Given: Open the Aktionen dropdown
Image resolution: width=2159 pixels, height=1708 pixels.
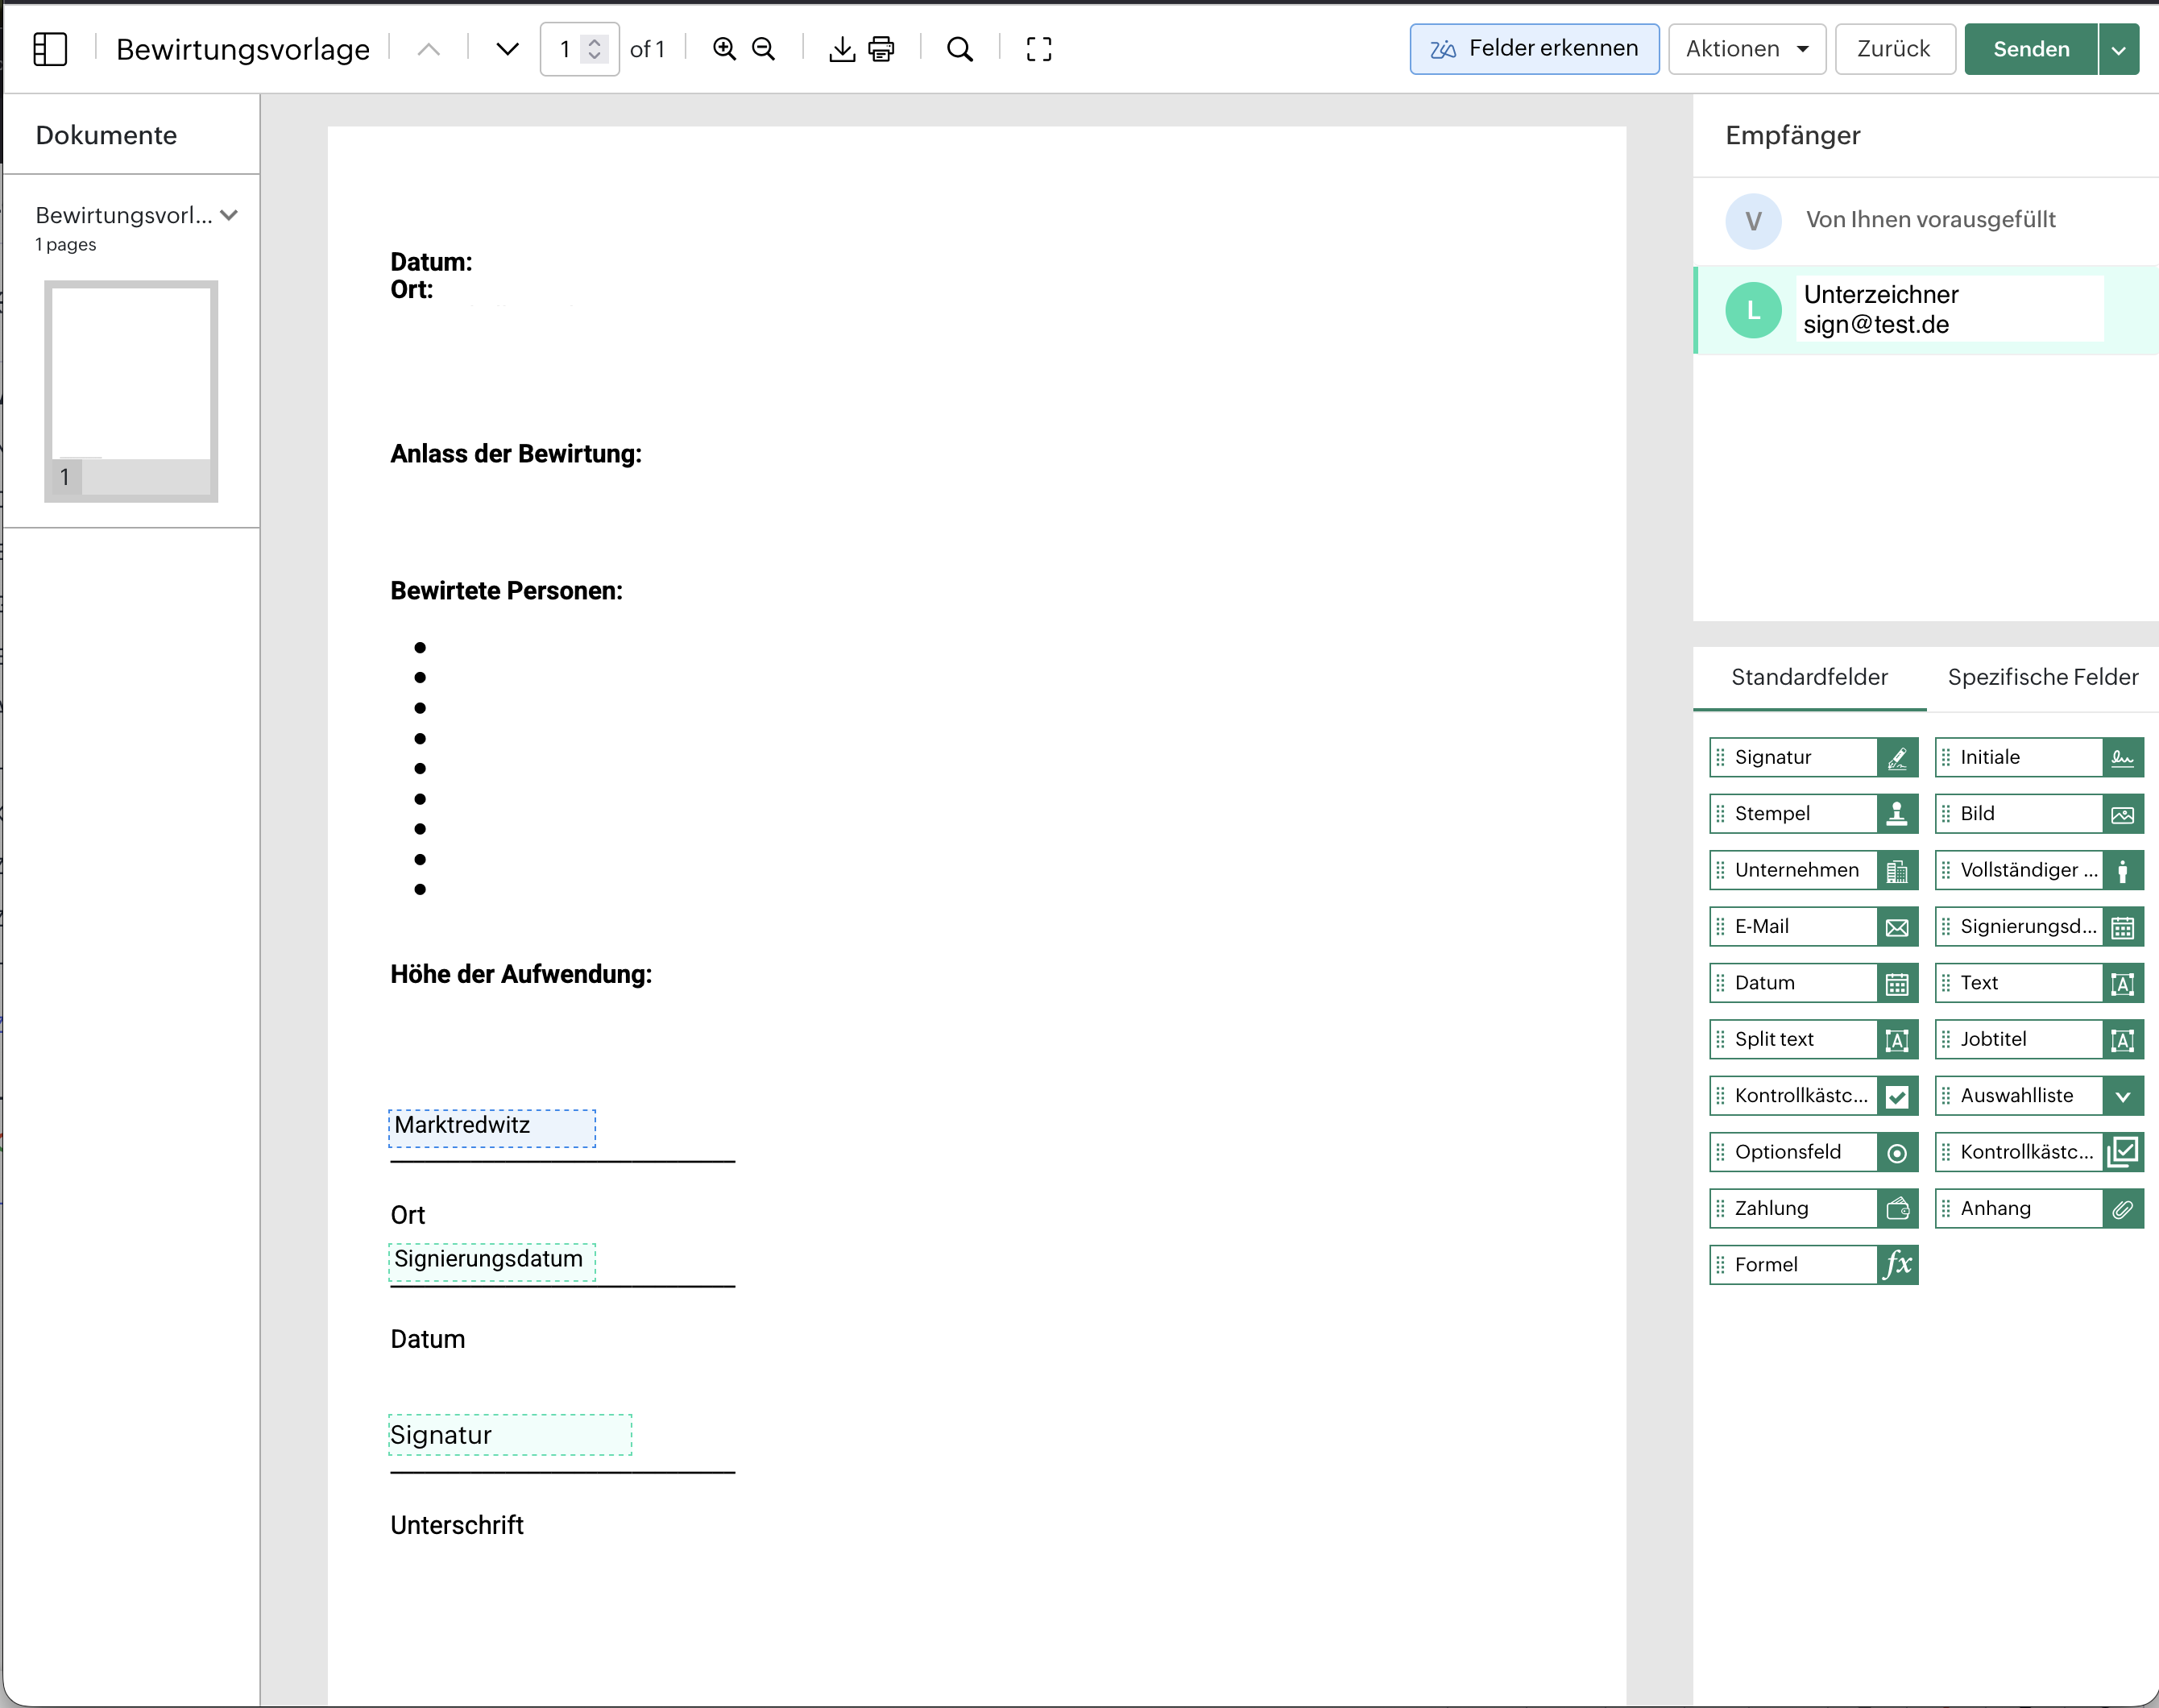Looking at the screenshot, I should [1747, 49].
